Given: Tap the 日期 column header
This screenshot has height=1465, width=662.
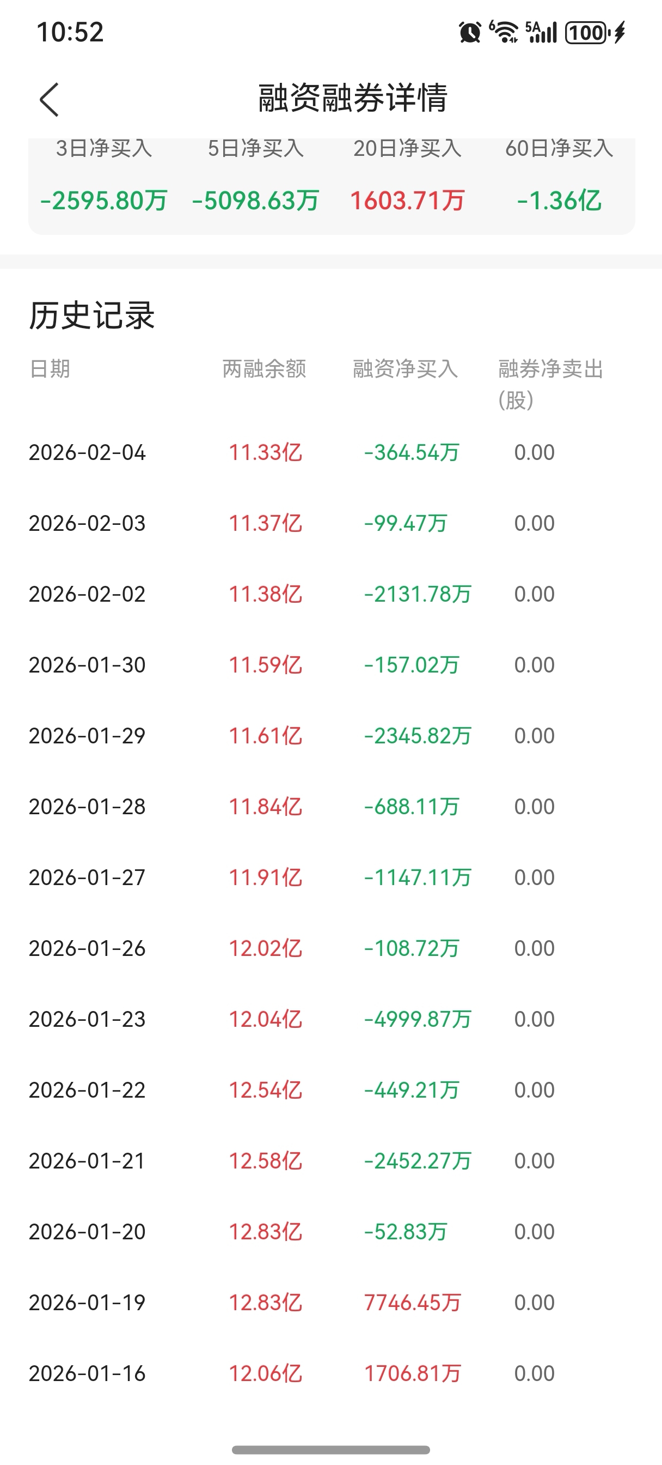Looking at the screenshot, I should click(x=50, y=369).
